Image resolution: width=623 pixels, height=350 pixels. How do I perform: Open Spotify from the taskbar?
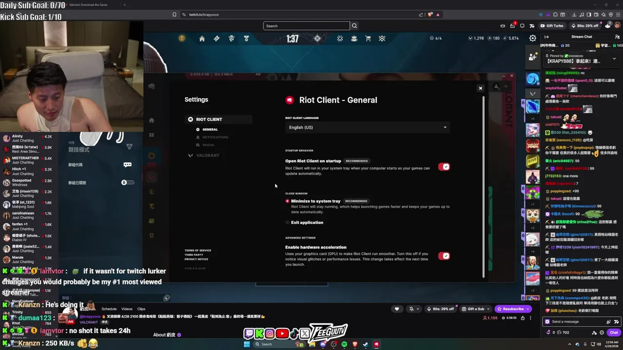(344, 344)
